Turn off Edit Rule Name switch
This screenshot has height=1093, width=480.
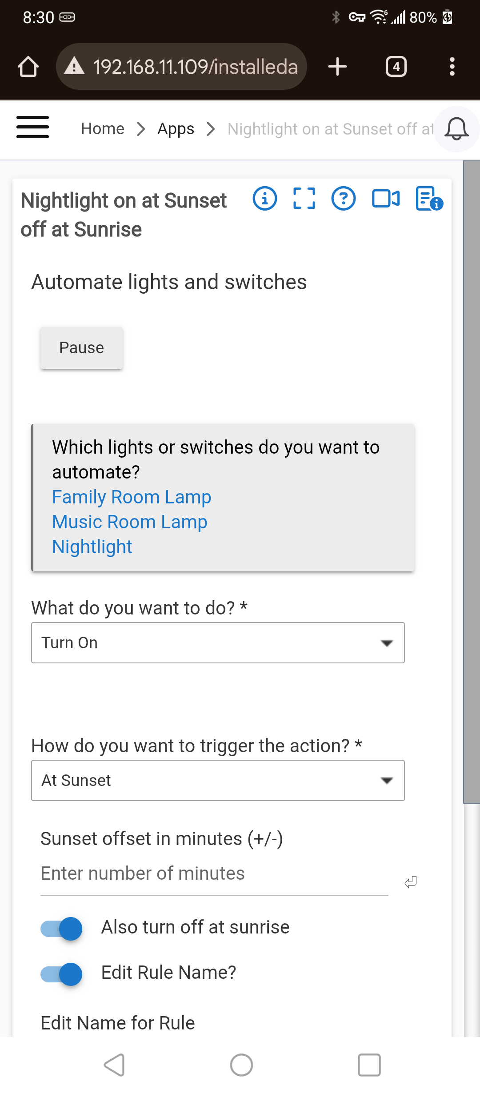[61, 974]
